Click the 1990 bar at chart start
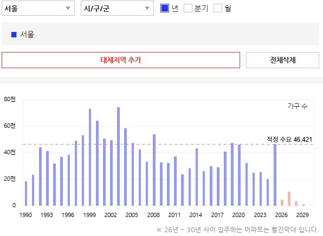 (x=26, y=193)
